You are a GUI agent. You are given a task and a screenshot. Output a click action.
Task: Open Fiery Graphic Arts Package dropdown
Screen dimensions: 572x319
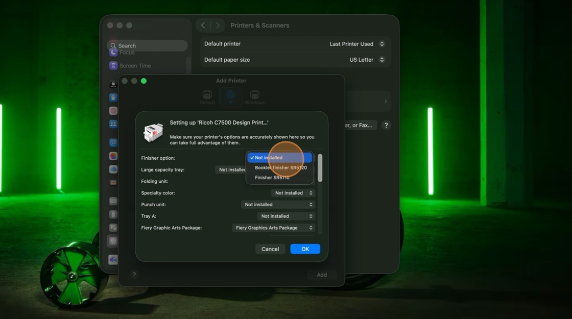(273, 228)
